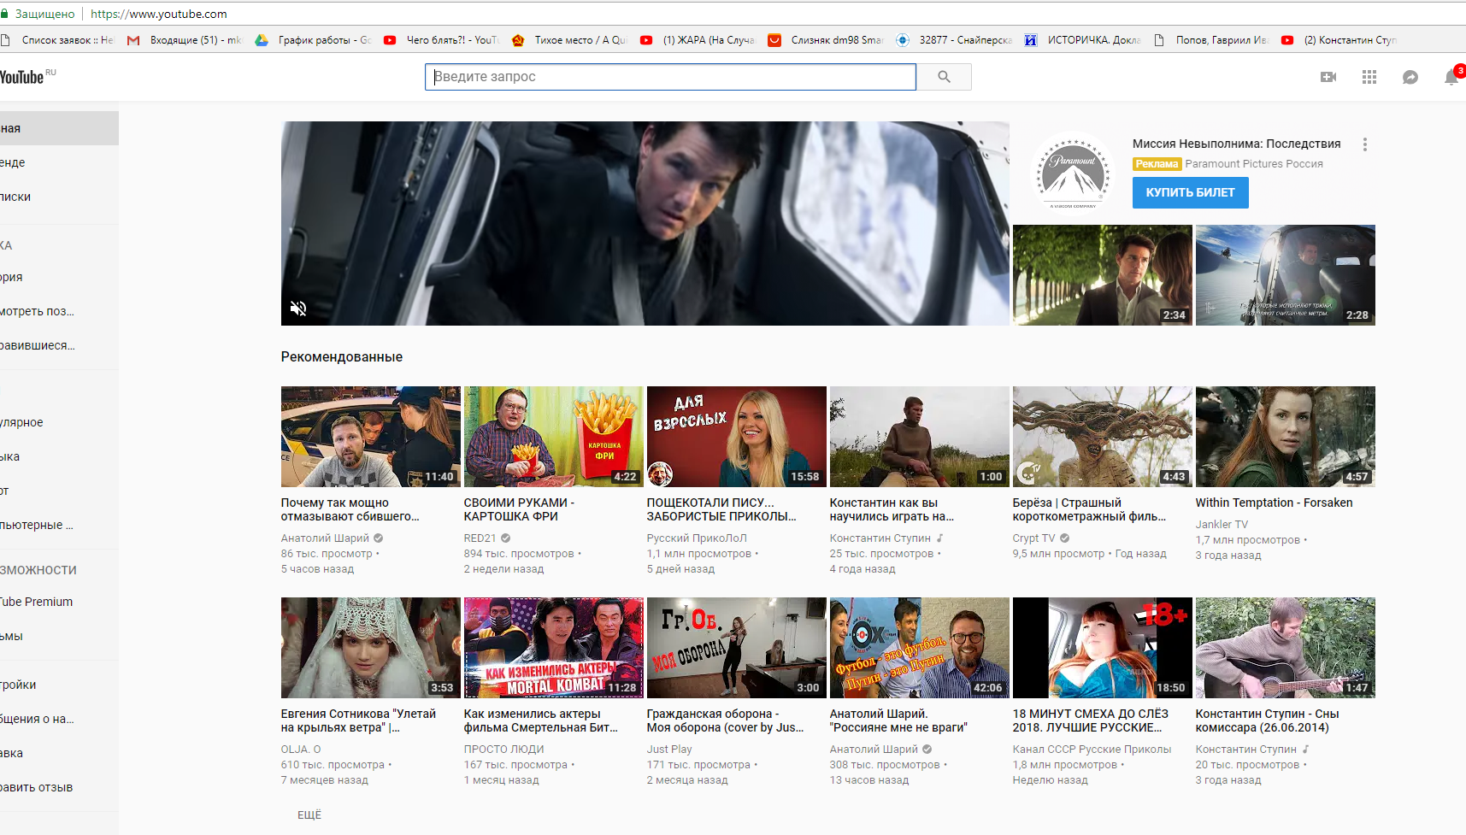
Task: Play the featured Mission Impossible video
Action: [x=645, y=223]
